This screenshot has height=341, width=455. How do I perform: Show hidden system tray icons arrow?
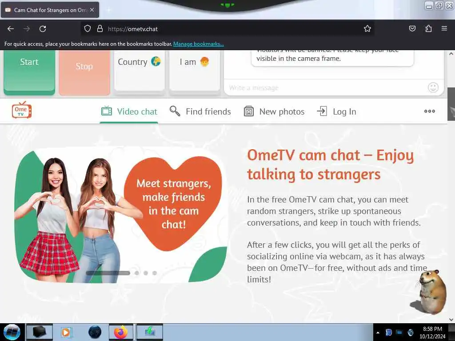pos(378,333)
